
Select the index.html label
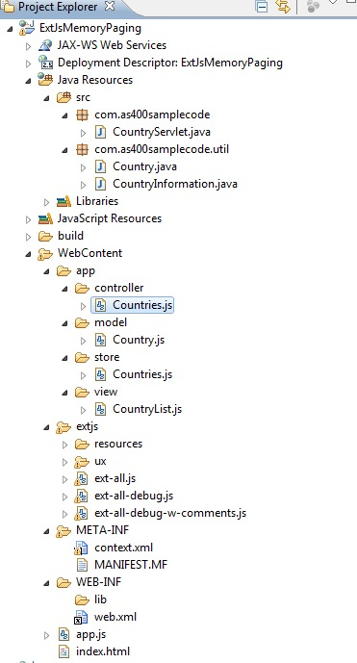(x=103, y=651)
